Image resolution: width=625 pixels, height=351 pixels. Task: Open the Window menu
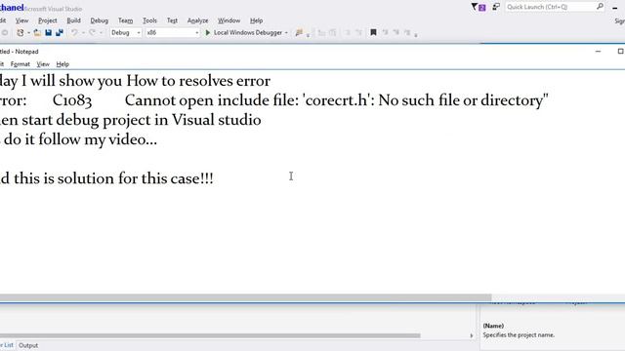tap(229, 20)
